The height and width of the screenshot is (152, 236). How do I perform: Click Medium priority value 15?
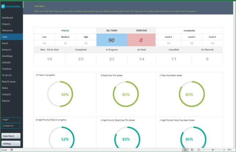point(65,43)
